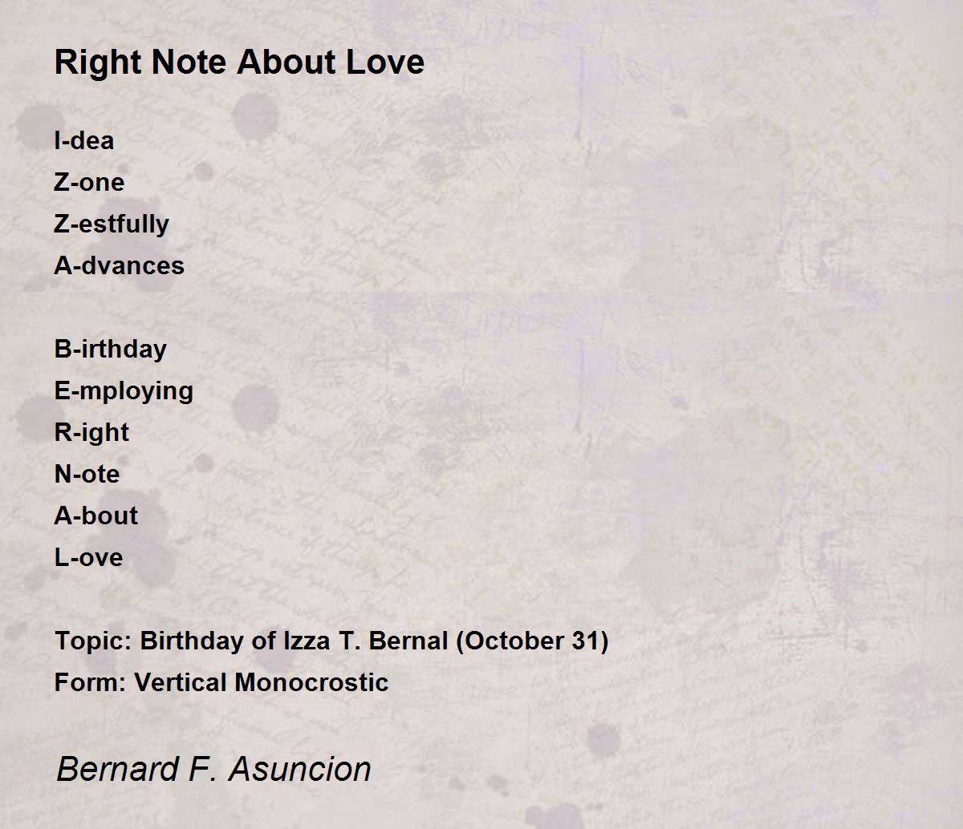Click the word A-bout
This screenshot has height=829, width=963.
pyautogui.click(x=95, y=516)
